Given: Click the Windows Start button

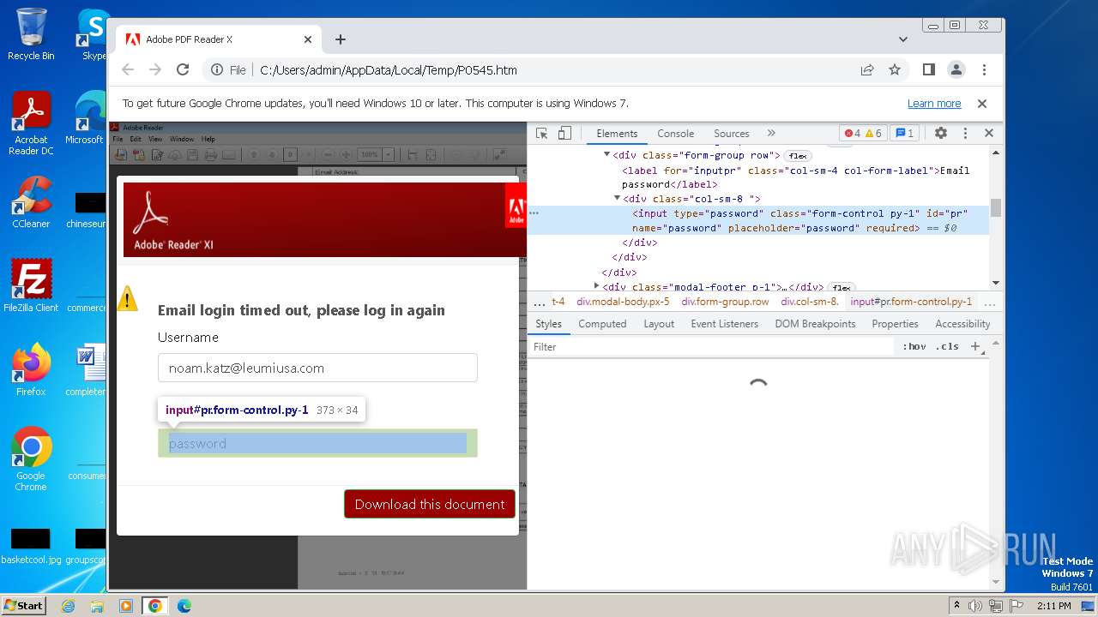Looking at the screenshot, I should click(23, 605).
